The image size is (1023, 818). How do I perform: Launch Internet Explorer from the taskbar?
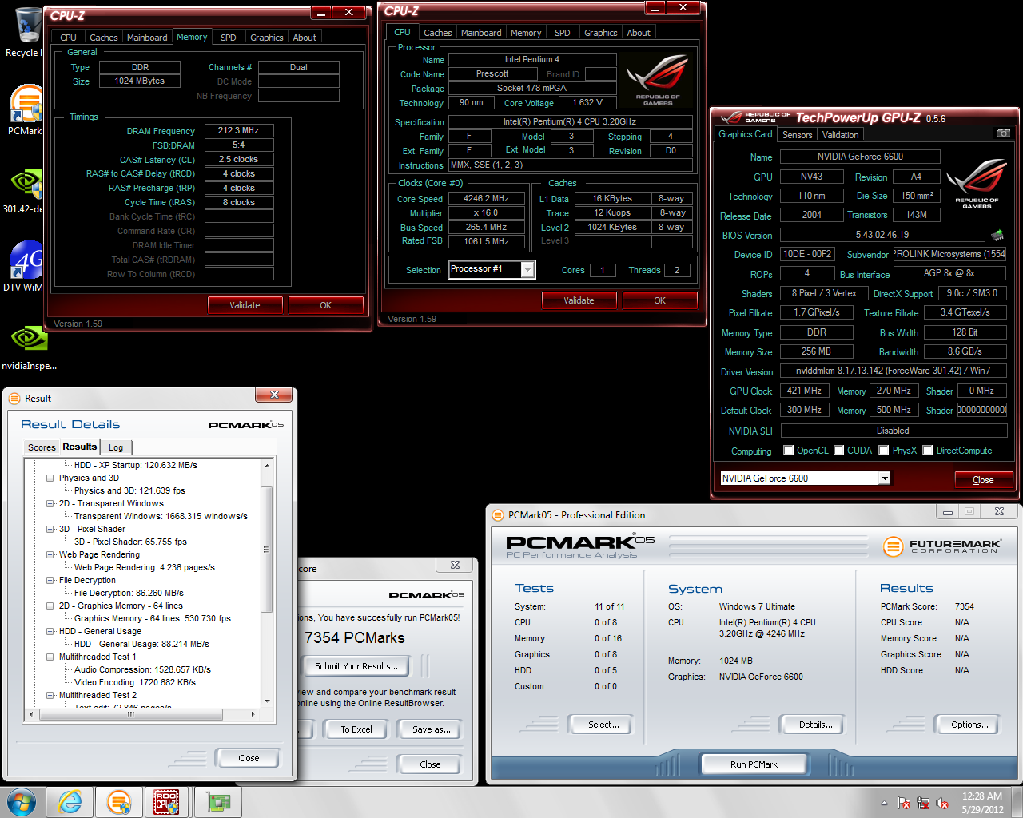(x=70, y=802)
